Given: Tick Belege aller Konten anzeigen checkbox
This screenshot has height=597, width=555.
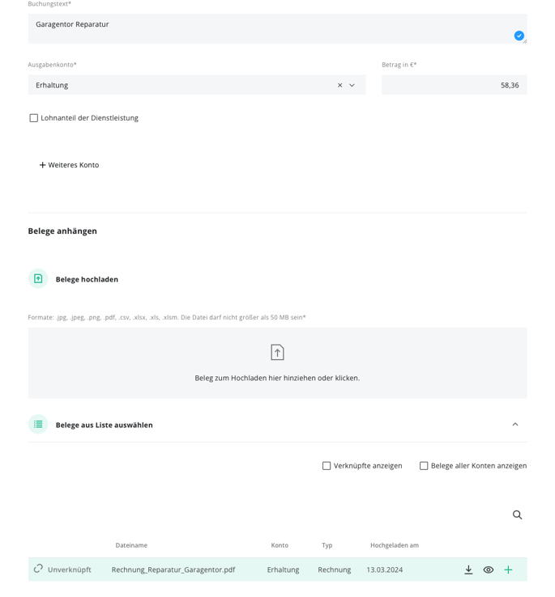Looking at the screenshot, I should (424, 466).
